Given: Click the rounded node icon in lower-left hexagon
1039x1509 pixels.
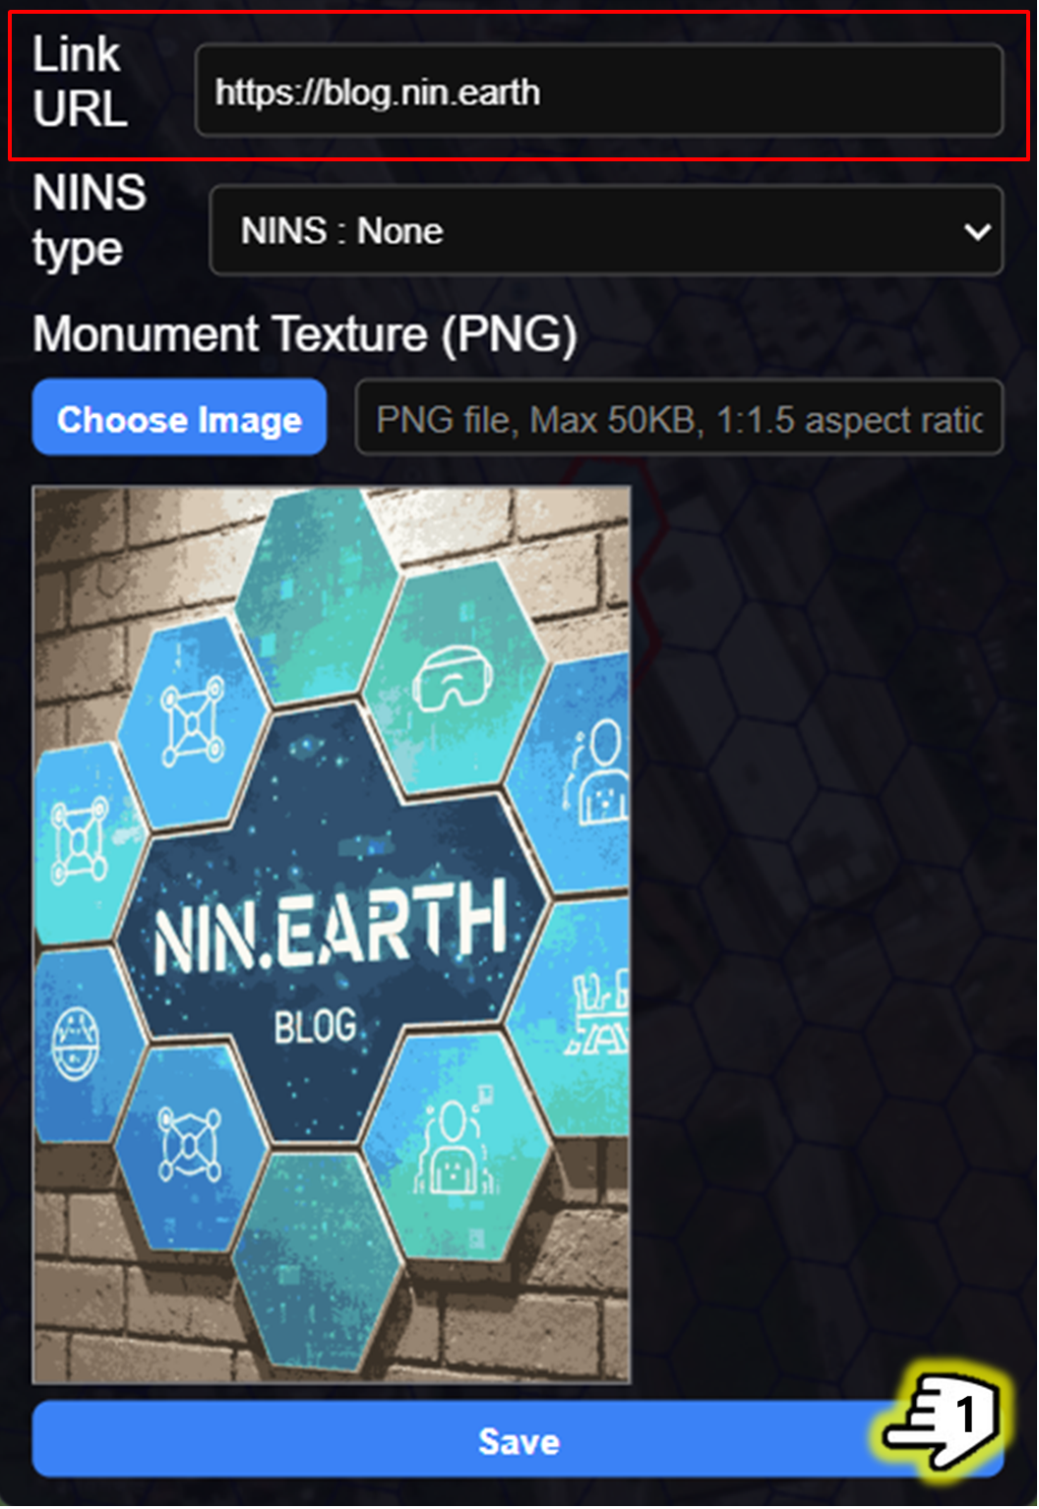Looking at the screenshot, I should (x=190, y=1144).
